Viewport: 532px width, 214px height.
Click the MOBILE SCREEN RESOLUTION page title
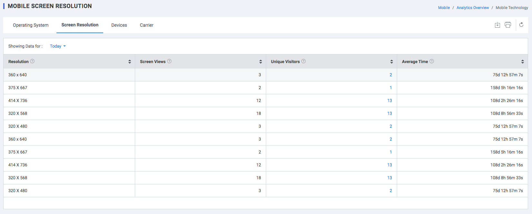(50, 6)
